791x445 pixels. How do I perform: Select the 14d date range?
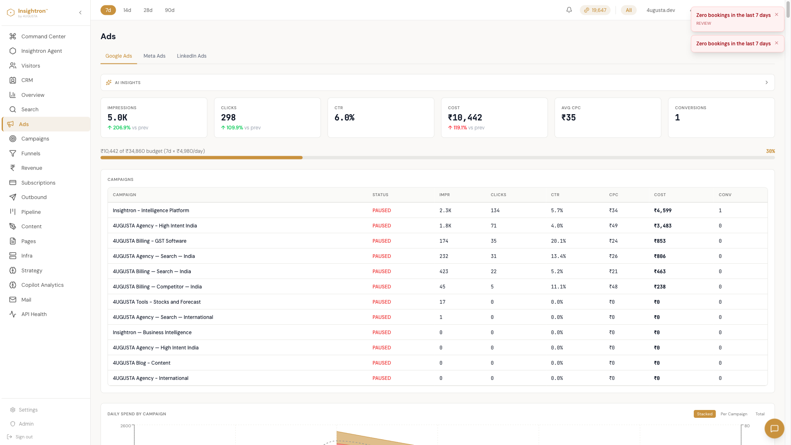pyautogui.click(x=127, y=10)
